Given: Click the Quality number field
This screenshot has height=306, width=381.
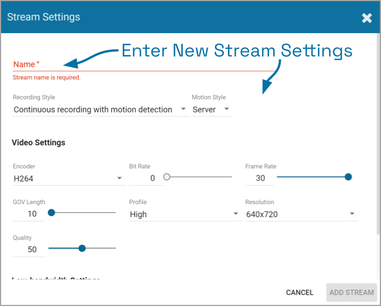Looking at the screenshot, I should (27, 250).
